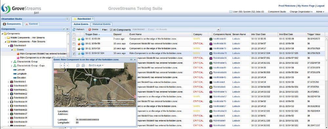Close the event map popup

pyautogui.click(x=135, y=60)
